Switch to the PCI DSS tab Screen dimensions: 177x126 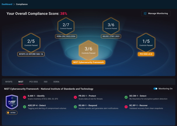pos(34,82)
